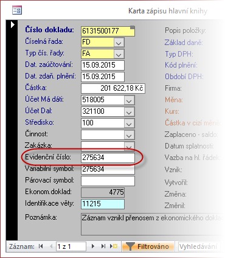Click the Popis položky label

tap(185, 30)
